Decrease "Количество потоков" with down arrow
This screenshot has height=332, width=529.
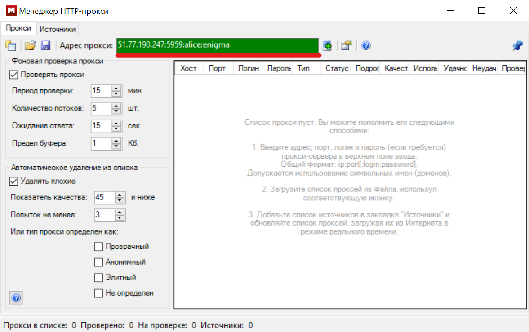(117, 111)
